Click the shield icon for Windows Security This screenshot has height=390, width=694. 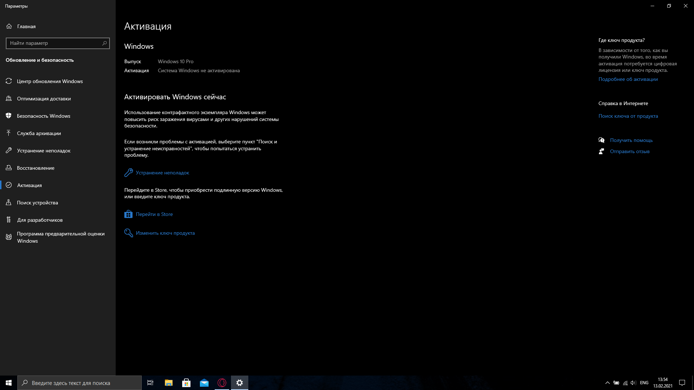pos(9,116)
